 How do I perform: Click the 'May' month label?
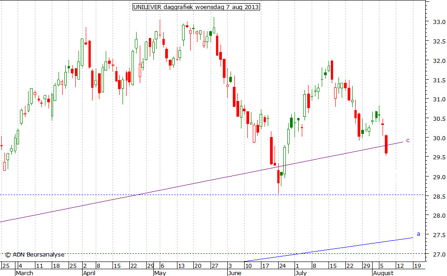[160, 273]
